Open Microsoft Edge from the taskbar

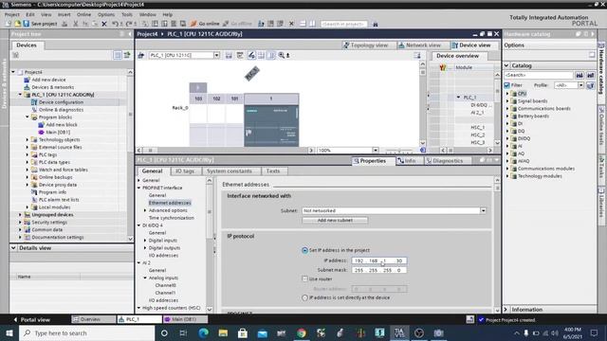tap(204, 332)
